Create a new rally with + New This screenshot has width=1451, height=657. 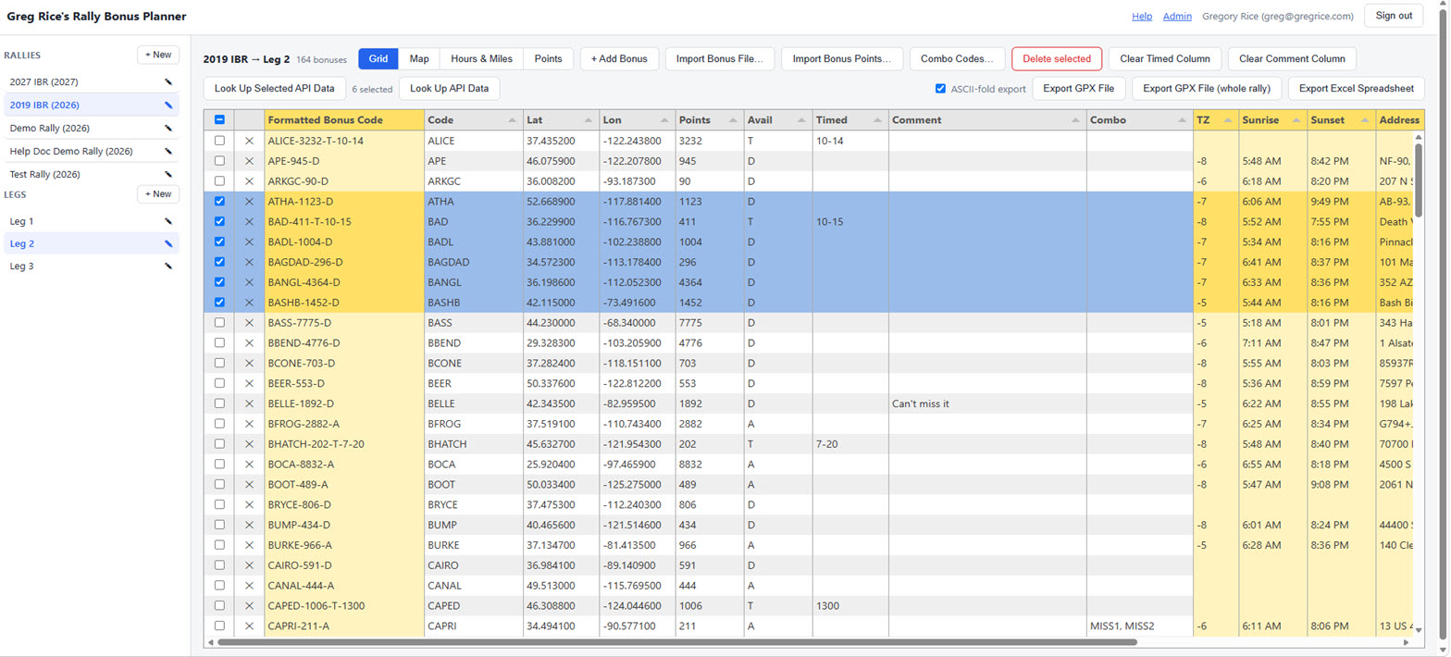click(158, 55)
